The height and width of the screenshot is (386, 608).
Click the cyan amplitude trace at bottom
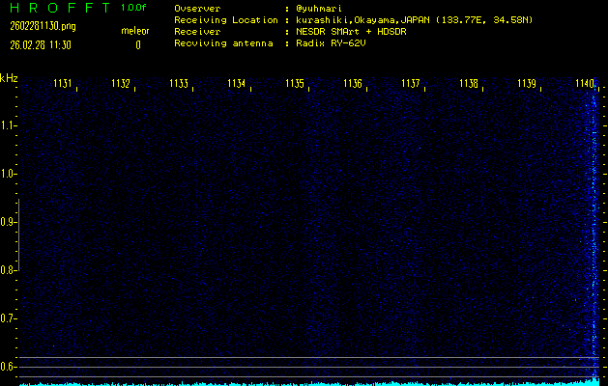point(290,383)
